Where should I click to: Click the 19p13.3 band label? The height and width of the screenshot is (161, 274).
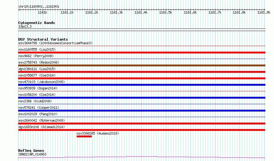point(25,26)
